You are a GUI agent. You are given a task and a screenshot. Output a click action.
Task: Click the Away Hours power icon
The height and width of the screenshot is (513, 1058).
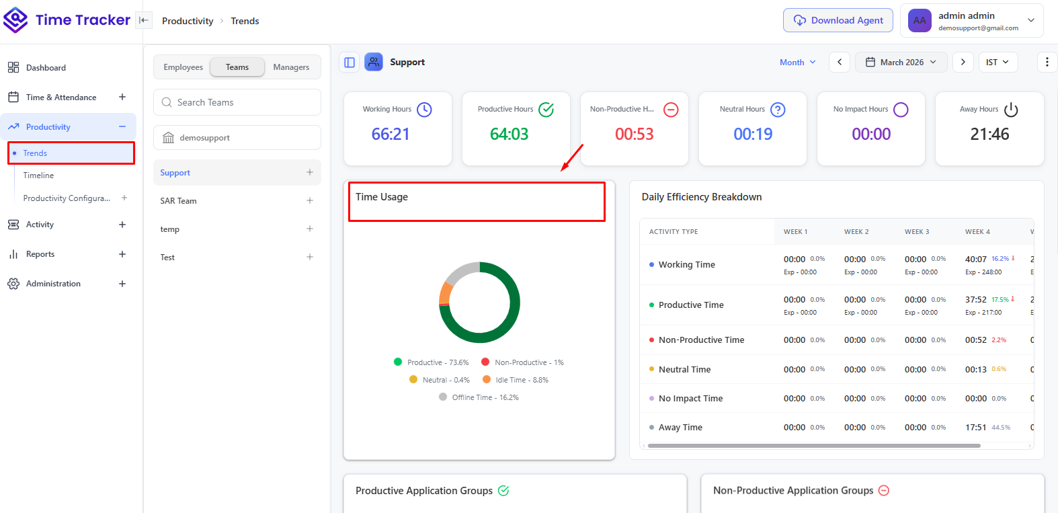pyautogui.click(x=1011, y=110)
